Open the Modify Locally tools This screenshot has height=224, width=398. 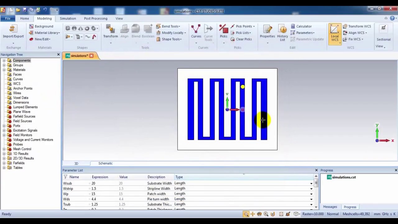[171, 33]
